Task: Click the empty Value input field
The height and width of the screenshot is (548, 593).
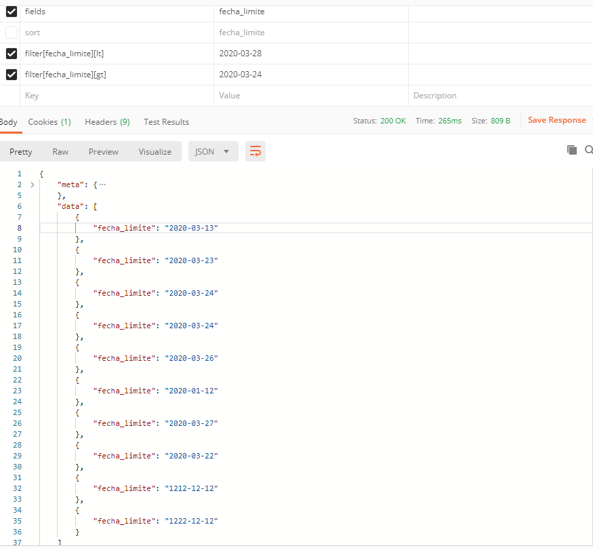Action: pos(311,96)
